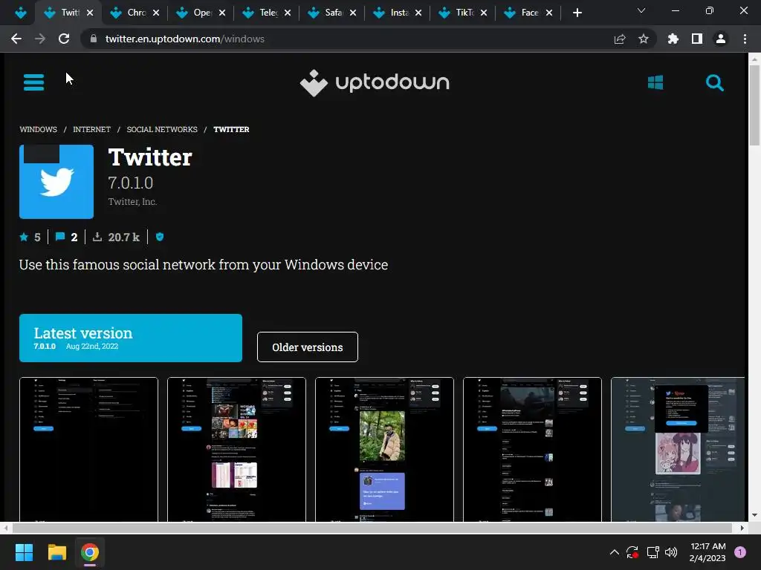Select the Windows platform icon
This screenshot has width=761, height=570.
click(x=655, y=82)
